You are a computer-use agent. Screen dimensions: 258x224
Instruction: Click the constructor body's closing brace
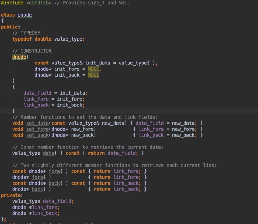(14, 111)
